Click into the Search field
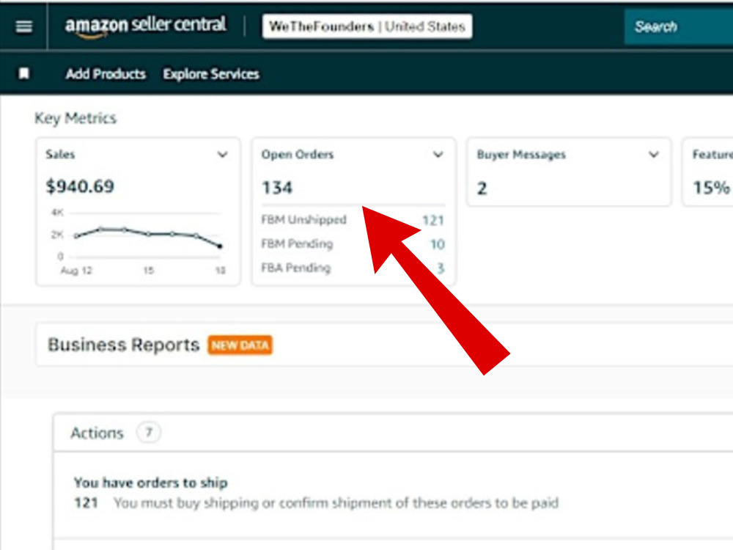Screen dimensions: 733x550 click(x=679, y=26)
